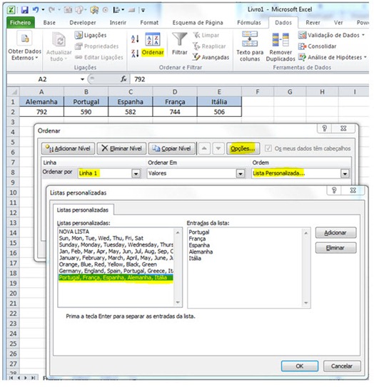This screenshot has width=374, height=387.
Task: Click the Actualizar tudo icon
Action: coord(59,39)
